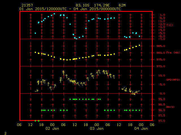This screenshot has width=181, height=135.
Task: Click the SPD(MPS) wind speed axis label
Action: (173, 80)
